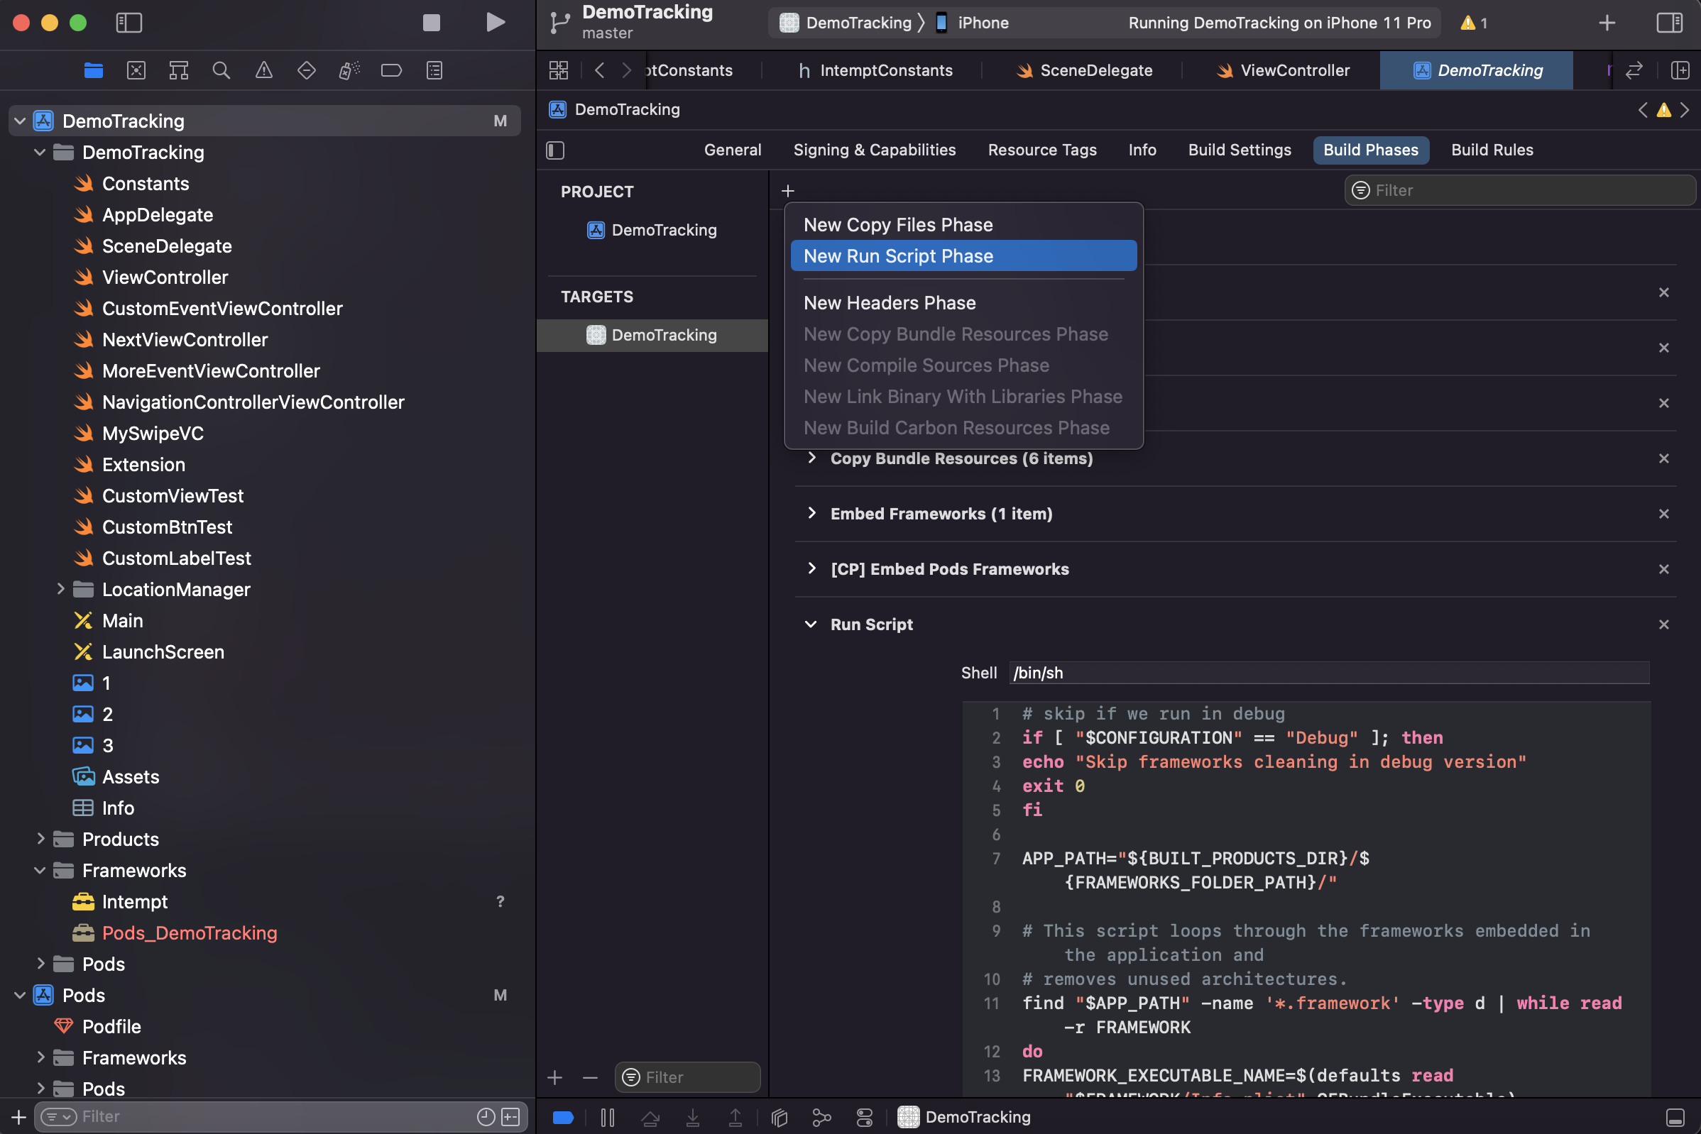1701x1134 pixels.
Task: Choose New Run Script Phase
Action: [963, 256]
